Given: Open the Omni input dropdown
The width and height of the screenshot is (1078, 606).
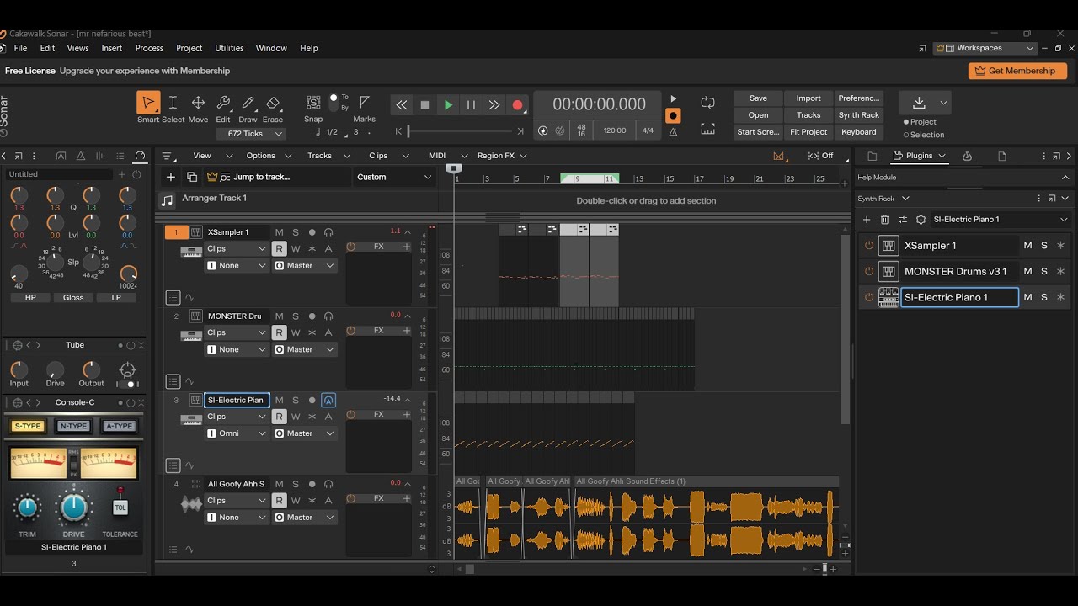Looking at the screenshot, I should [237, 433].
